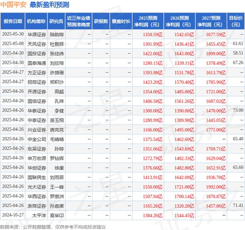Select the 中泰证券 institution cell
Image resolution: width=245 pixels, height=230 pixels.
click(x=37, y=120)
